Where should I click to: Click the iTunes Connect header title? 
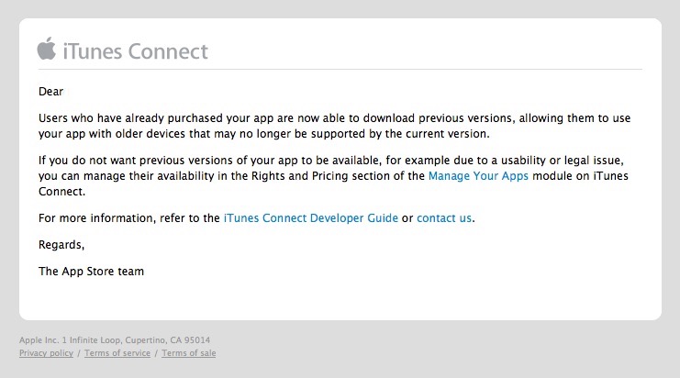(x=136, y=51)
